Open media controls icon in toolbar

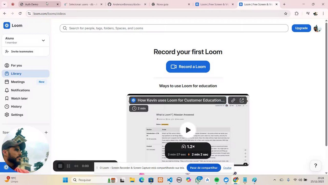point(308,14)
